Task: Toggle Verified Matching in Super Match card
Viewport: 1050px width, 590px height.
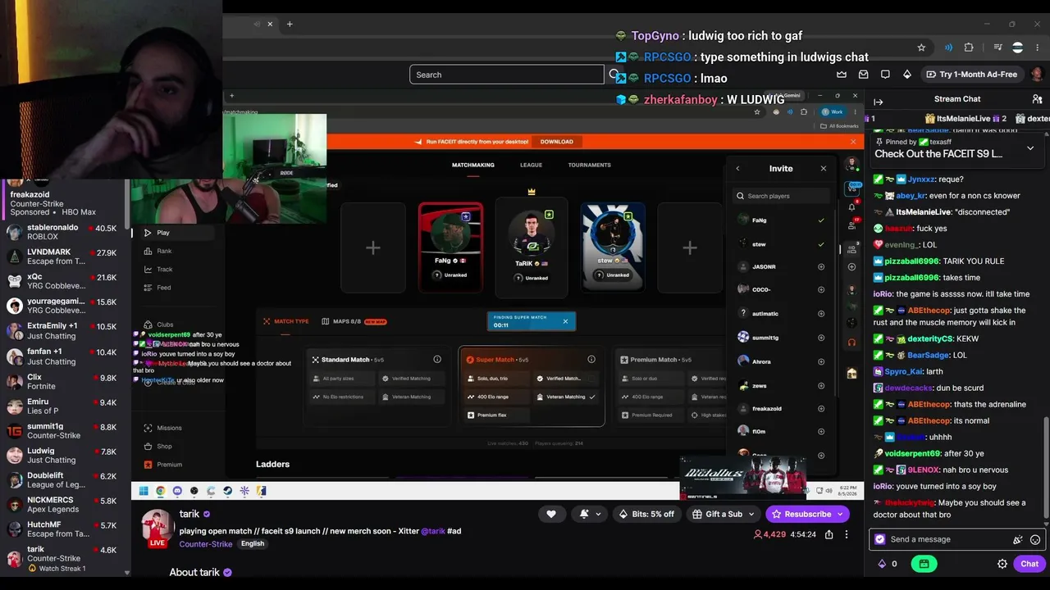Action: [566, 379]
